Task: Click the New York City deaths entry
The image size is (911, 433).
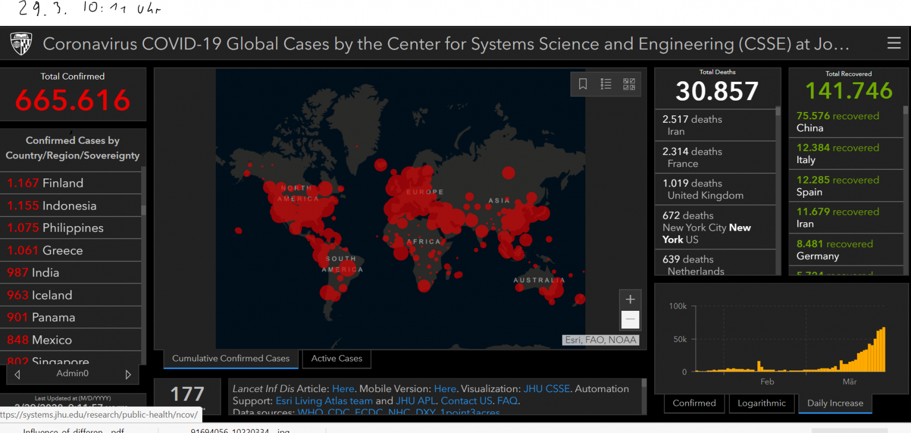Action: pos(715,227)
